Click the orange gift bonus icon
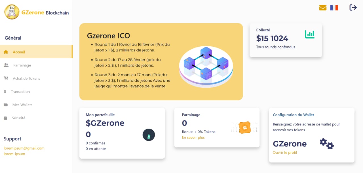 pyautogui.click(x=245, y=128)
